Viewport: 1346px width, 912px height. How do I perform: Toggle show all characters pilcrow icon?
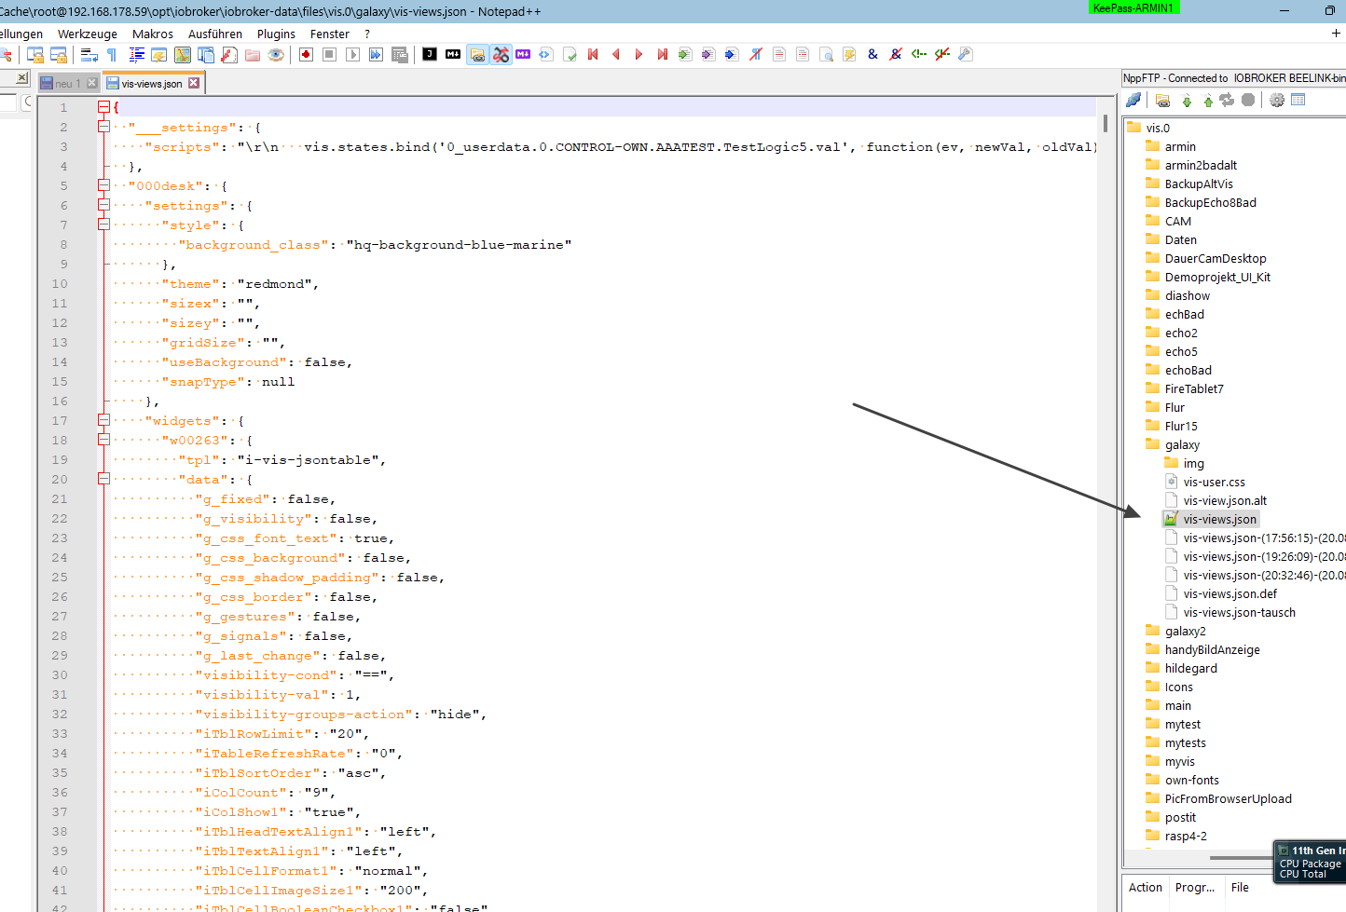coord(113,55)
